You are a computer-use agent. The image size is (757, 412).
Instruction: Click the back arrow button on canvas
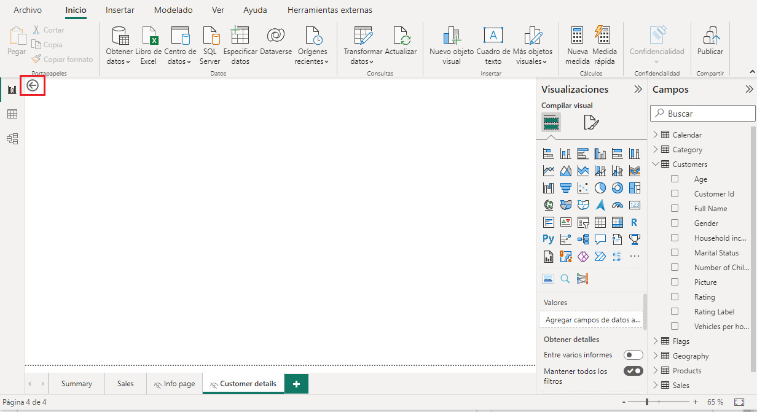pyautogui.click(x=33, y=86)
